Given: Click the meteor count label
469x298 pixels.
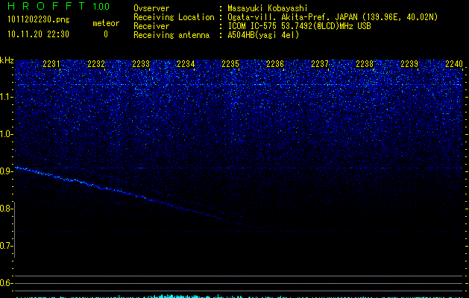Looking at the screenshot, I should (106, 23).
